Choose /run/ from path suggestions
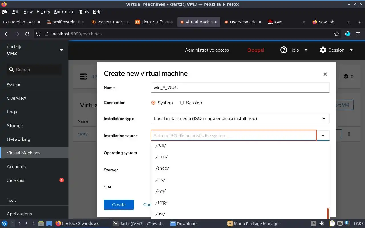 click(240, 145)
